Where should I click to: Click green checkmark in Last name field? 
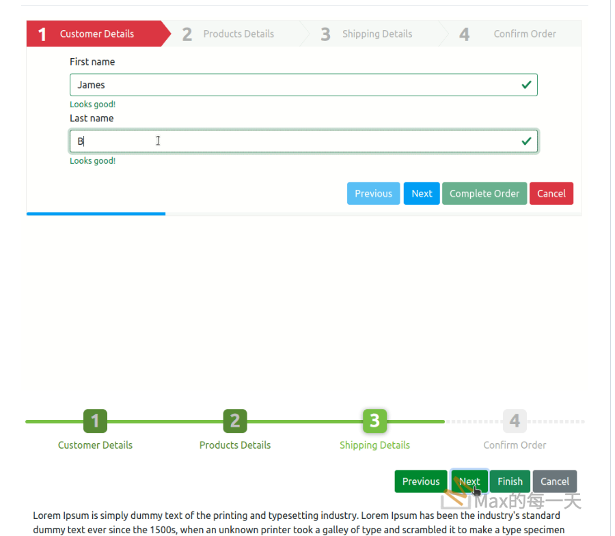(526, 141)
